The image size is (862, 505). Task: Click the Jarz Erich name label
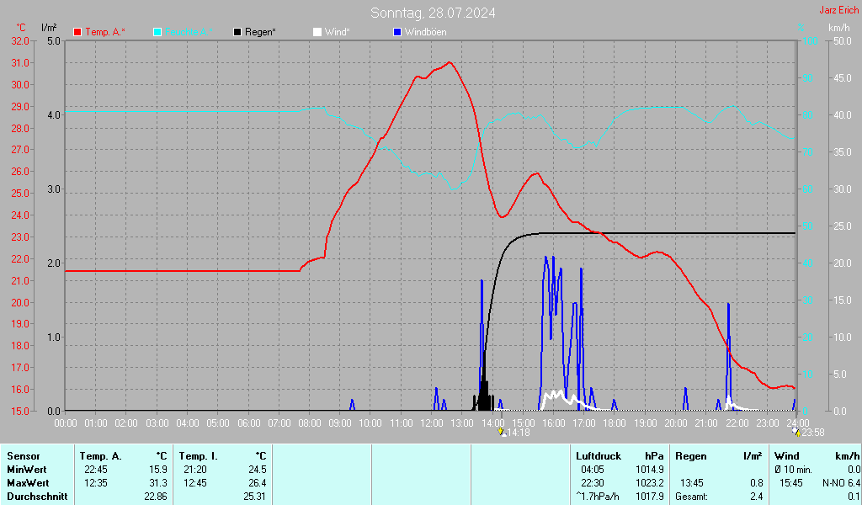tap(839, 10)
